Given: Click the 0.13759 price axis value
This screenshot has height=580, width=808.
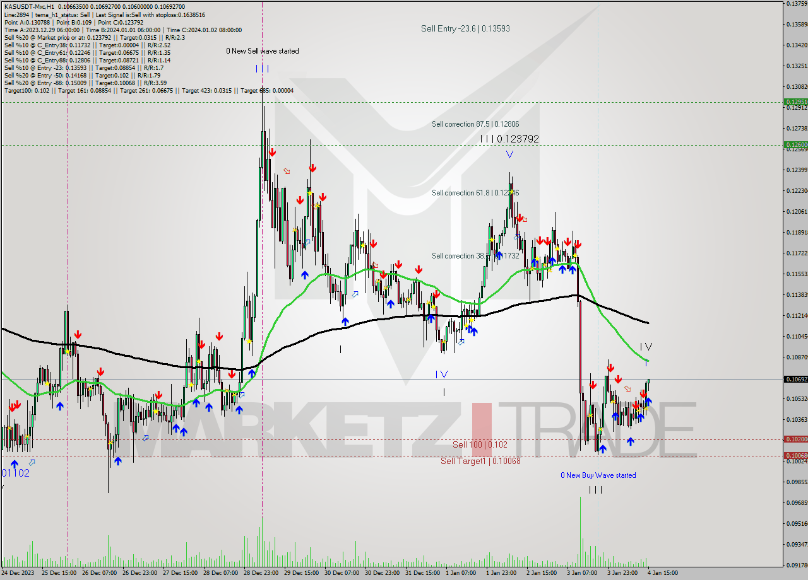Looking at the screenshot, I should point(797,4).
